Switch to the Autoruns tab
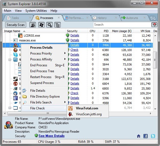Viewport: 160px width, 146px height. coord(132,18)
